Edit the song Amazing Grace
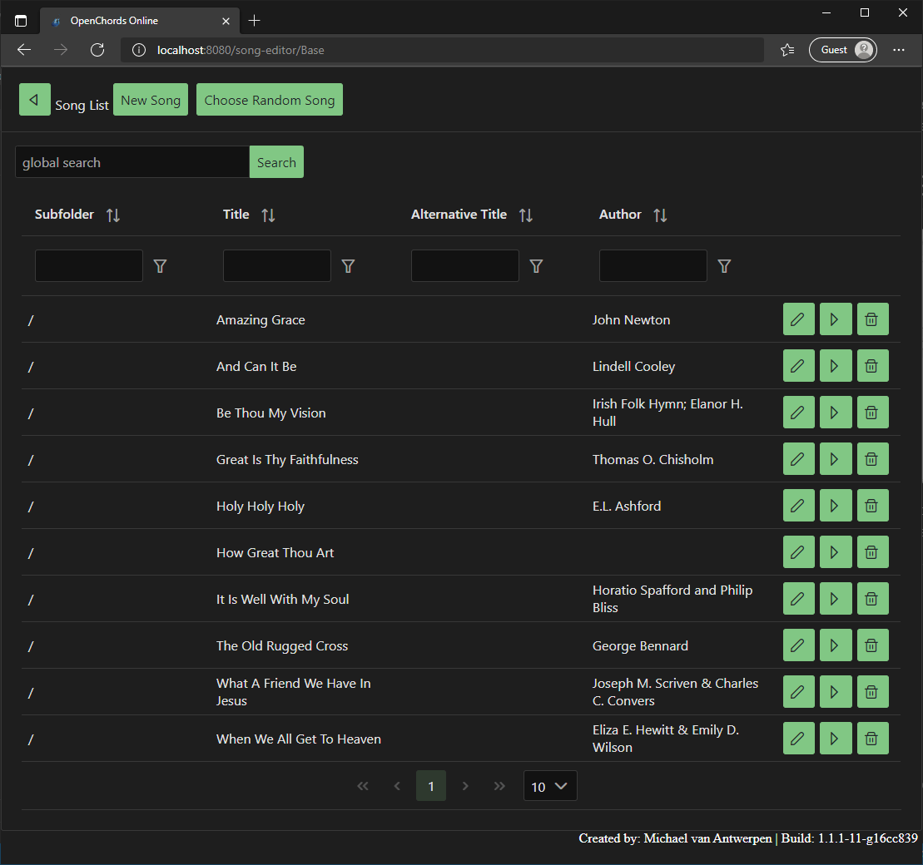 tap(798, 319)
